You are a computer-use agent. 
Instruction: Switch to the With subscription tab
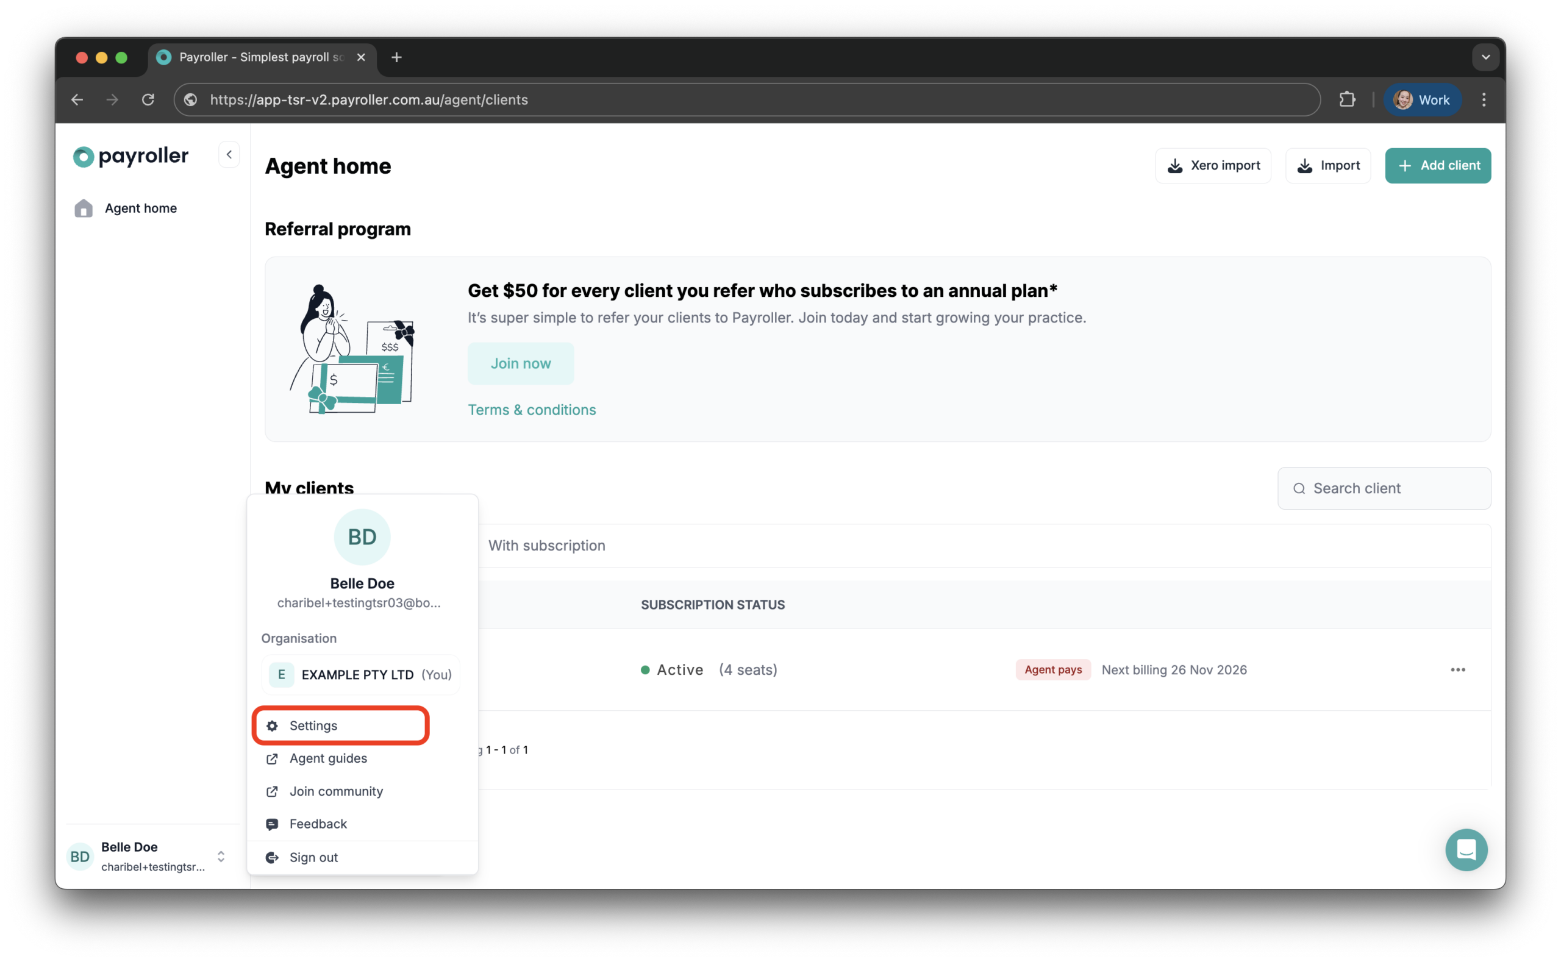coord(546,545)
